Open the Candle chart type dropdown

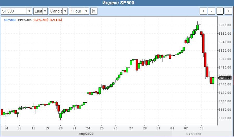[x=58, y=11]
